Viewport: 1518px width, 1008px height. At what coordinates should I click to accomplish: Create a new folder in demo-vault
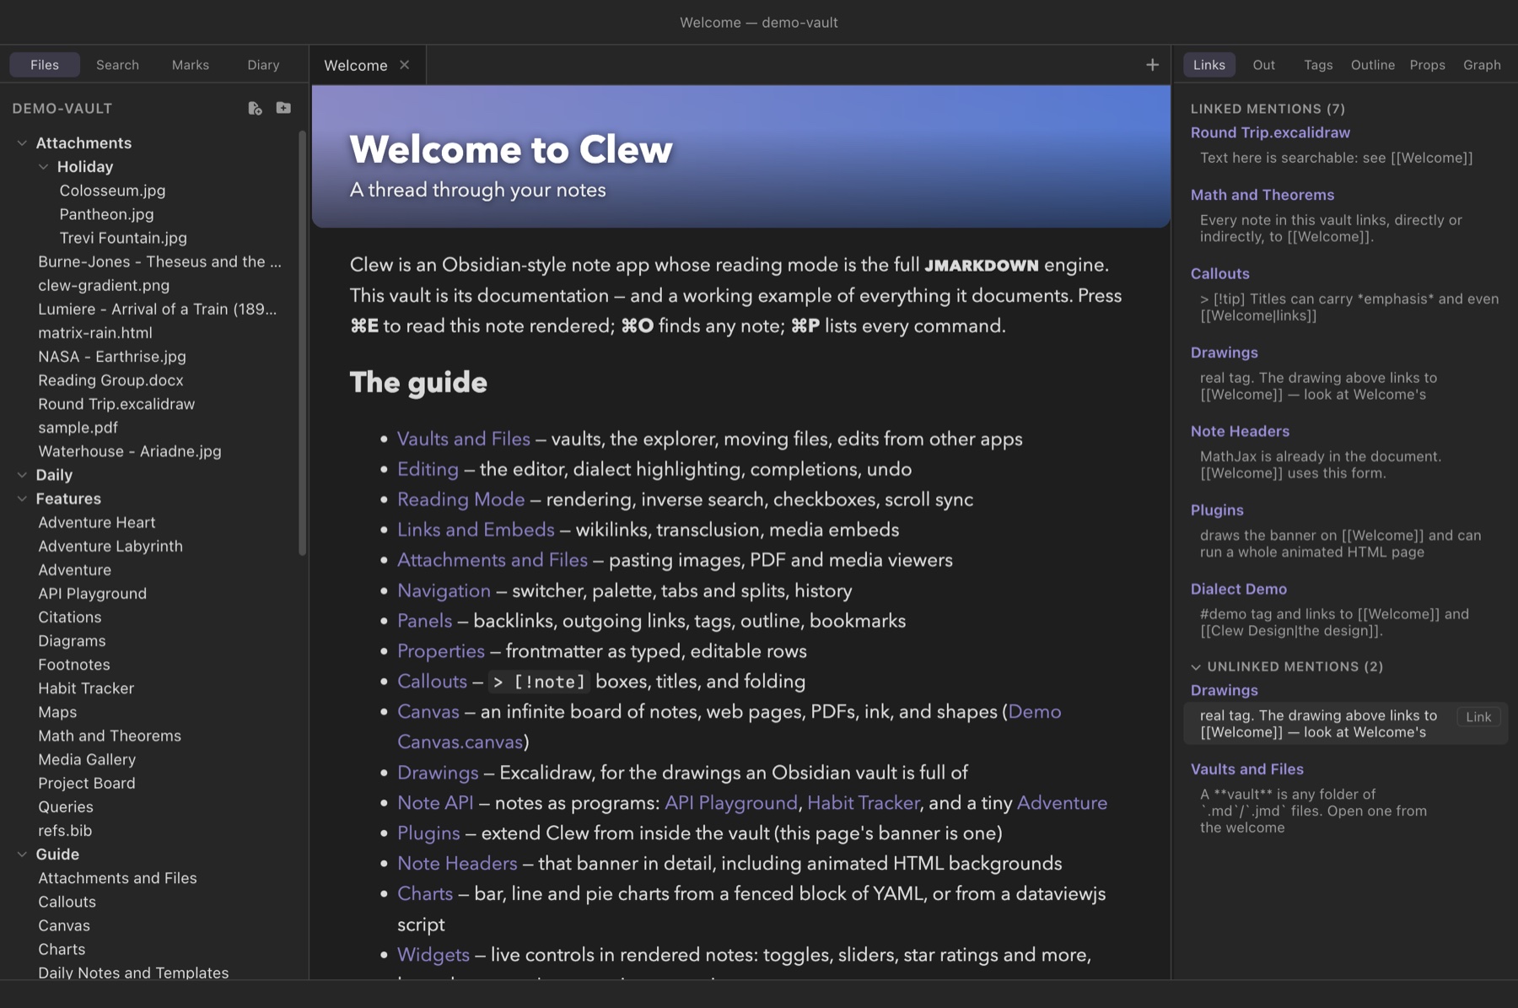(x=283, y=108)
